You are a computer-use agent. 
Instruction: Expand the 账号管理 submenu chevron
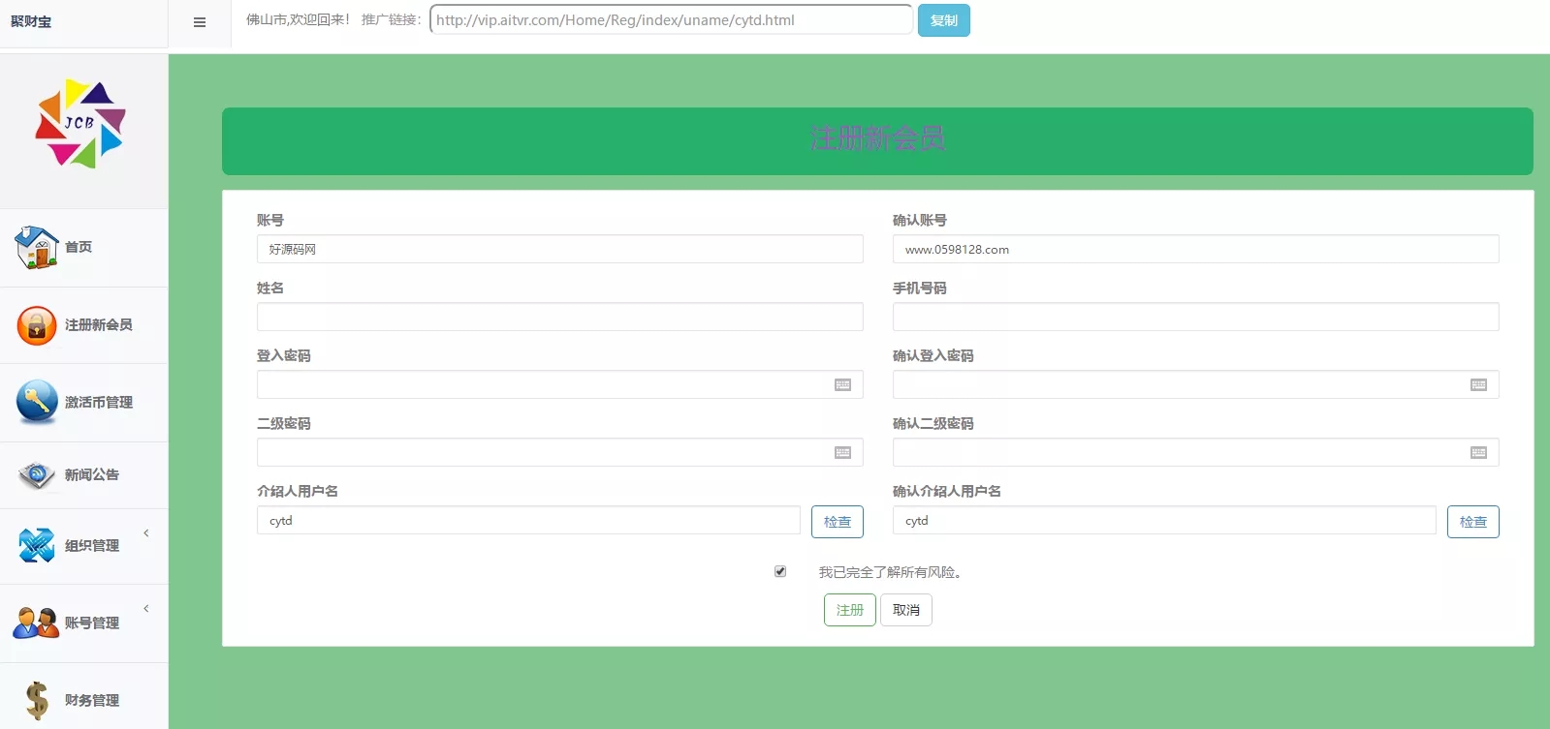click(146, 609)
